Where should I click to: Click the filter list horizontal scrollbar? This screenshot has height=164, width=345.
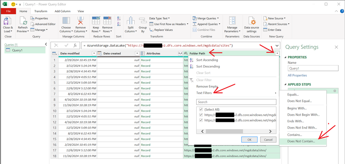pos(224,131)
